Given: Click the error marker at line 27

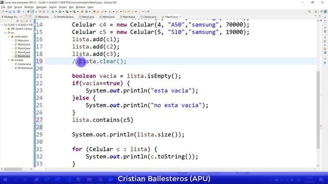Looking at the screenshot, I should coord(34,120).
